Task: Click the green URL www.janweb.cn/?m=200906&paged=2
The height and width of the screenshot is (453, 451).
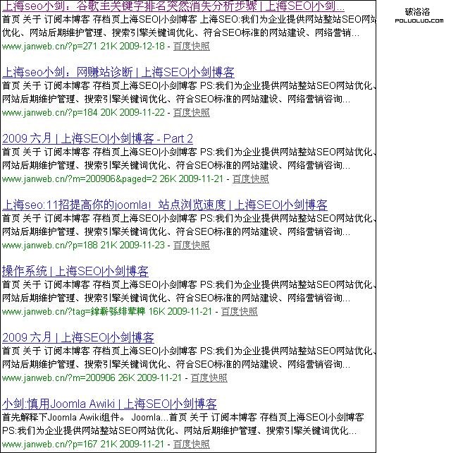Action: 80,179
